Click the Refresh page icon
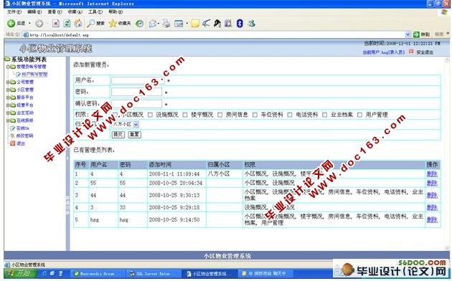This screenshot has width=452, height=281. point(67,24)
